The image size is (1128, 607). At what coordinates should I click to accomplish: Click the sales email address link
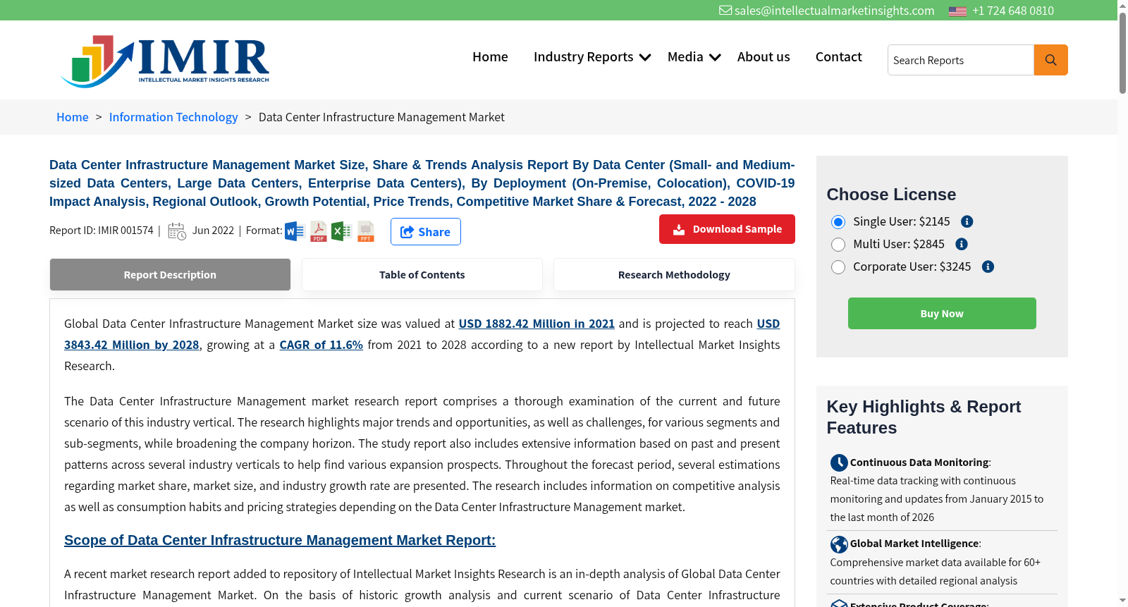coord(834,11)
